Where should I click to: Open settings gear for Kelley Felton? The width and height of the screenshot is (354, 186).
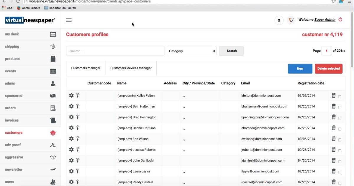[71, 95]
